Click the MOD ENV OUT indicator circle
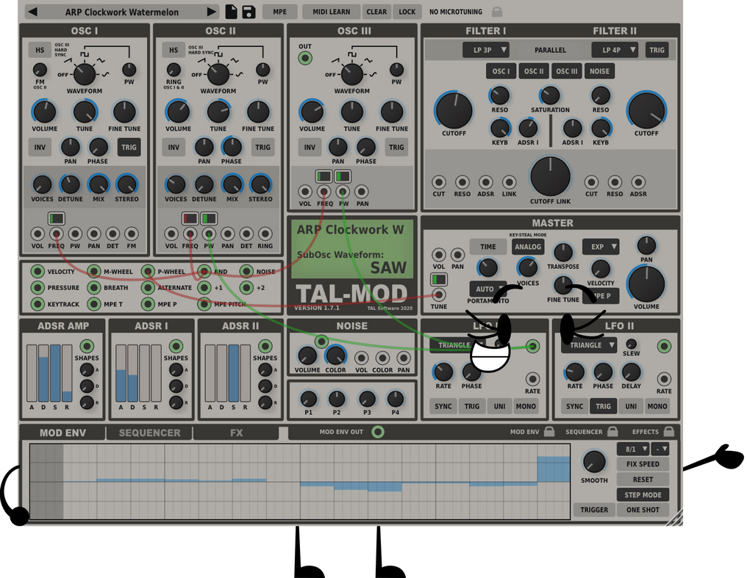747x578 pixels. [x=379, y=432]
